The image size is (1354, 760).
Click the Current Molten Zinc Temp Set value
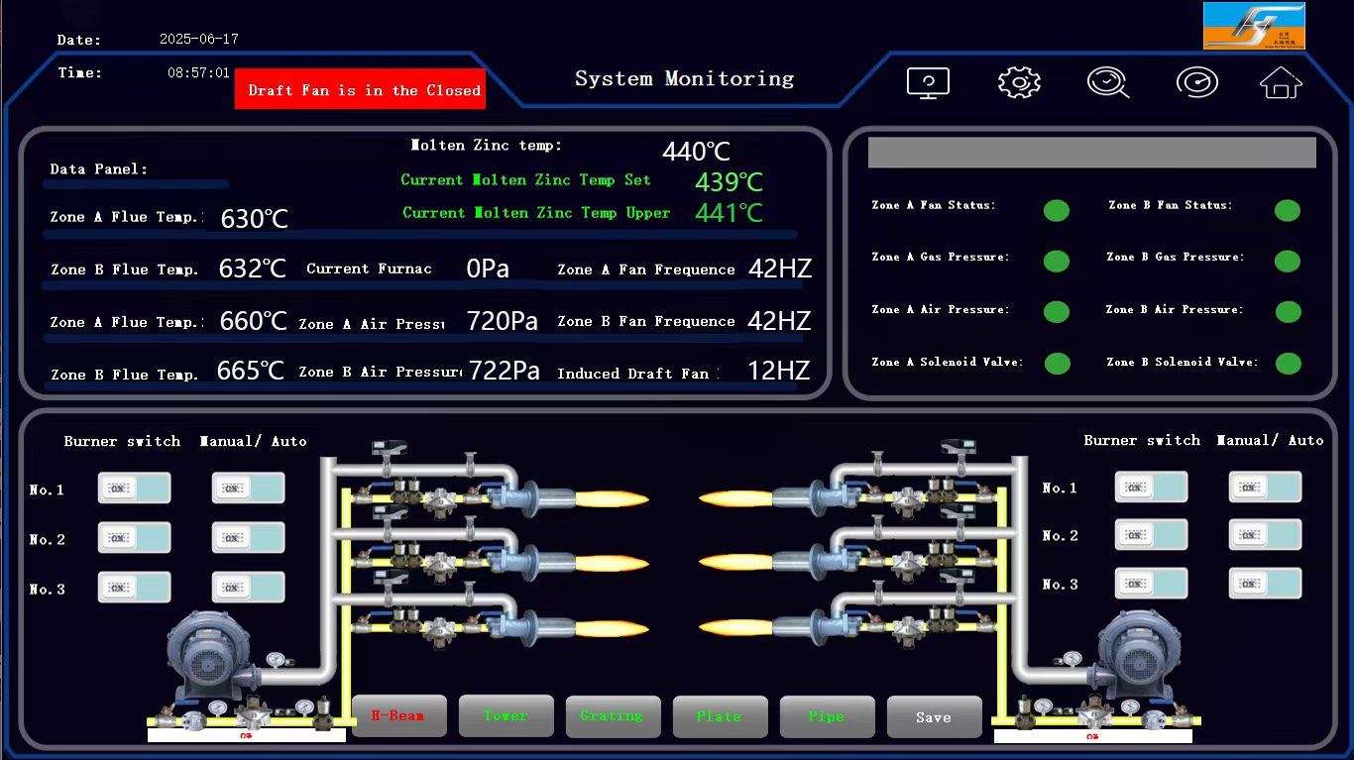coord(729,181)
